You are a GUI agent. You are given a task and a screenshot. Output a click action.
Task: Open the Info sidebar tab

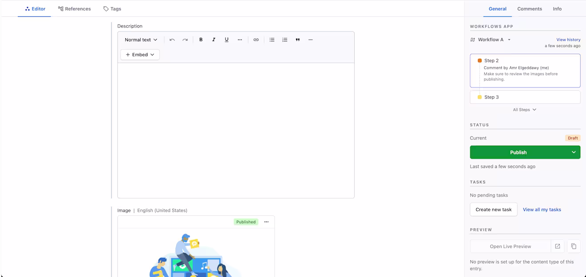[557, 9]
